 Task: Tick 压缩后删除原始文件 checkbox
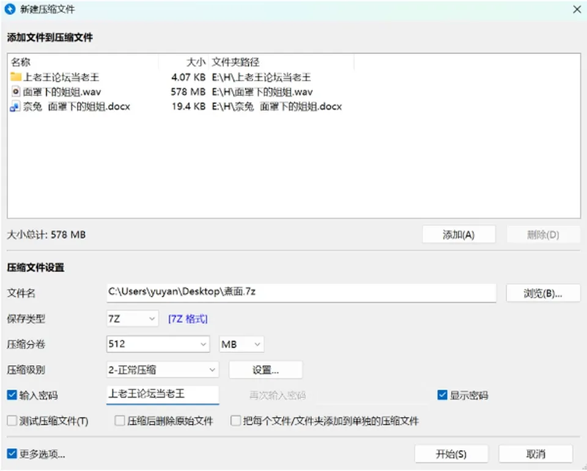click(x=119, y=421)
